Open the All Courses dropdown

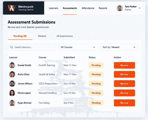click(78, 47)
